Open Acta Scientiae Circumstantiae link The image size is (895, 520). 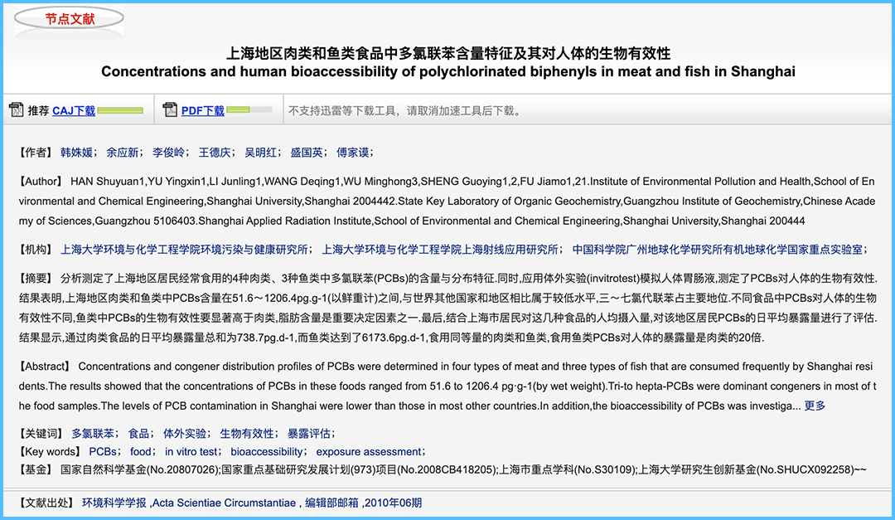click(224, 503)
